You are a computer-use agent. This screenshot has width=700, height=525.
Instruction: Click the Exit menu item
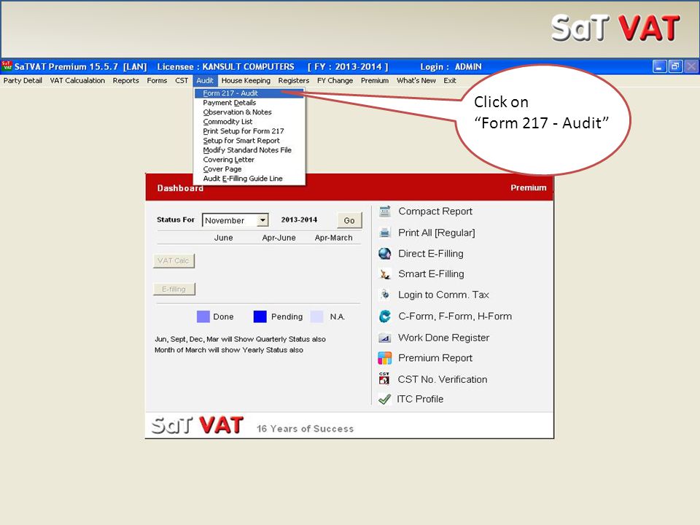click(x=450, y=80)
